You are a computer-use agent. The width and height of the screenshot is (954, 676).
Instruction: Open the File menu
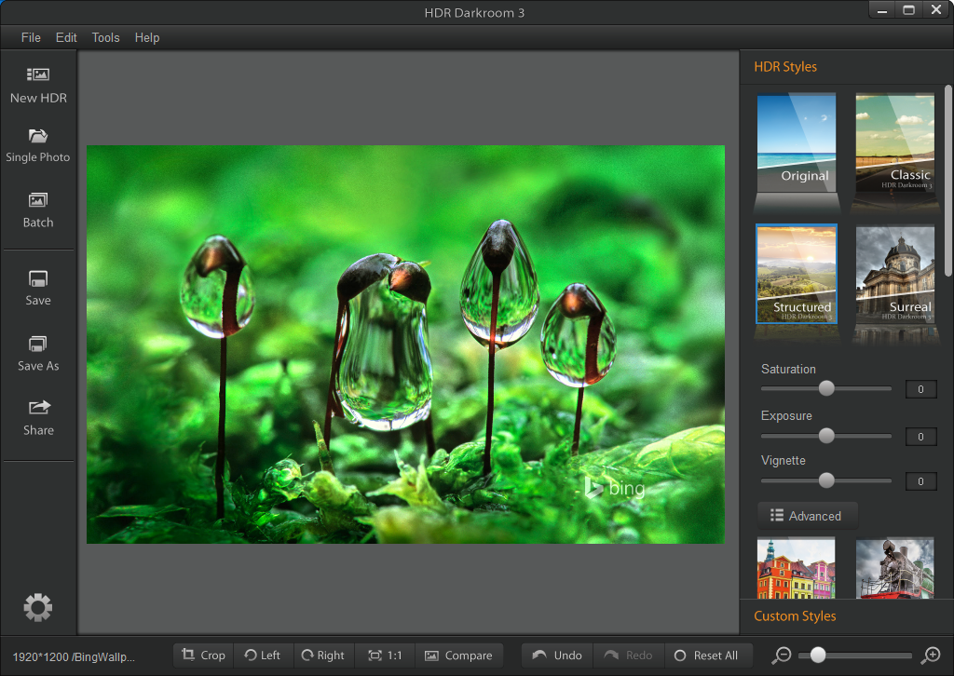coord(31,37)
